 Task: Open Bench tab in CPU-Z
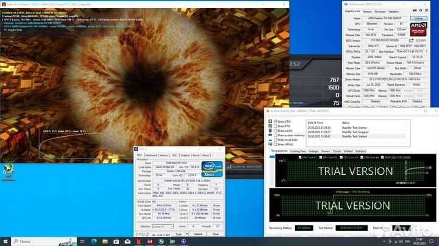point(196,155)
